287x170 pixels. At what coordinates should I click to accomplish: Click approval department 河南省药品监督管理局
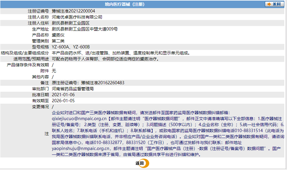73,89
